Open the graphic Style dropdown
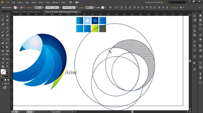Screen dimensions: 203x113 click(105, 8)
